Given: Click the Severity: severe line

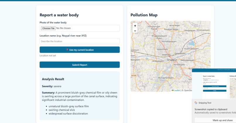Looking at the screenshot, I should (x=52, y=86).
